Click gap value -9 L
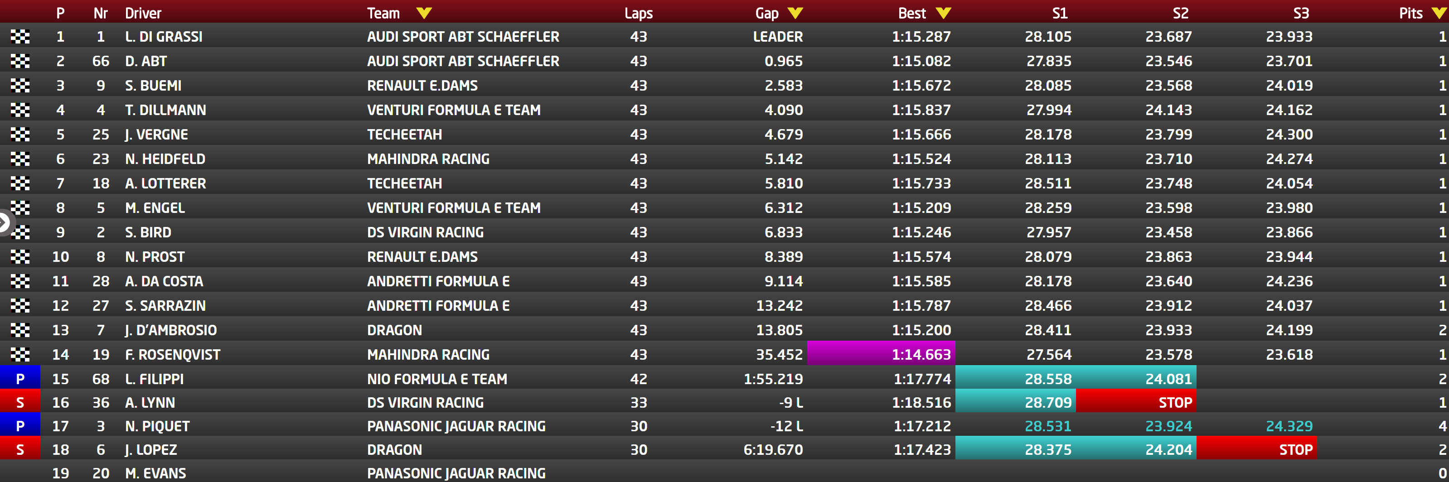 pyautogui.click(x=791, y=402)
